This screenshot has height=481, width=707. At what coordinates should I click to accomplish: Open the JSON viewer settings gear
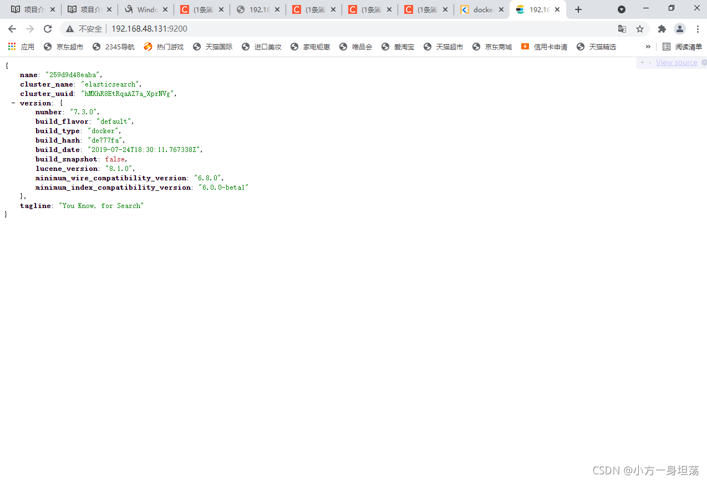point(704,63)
